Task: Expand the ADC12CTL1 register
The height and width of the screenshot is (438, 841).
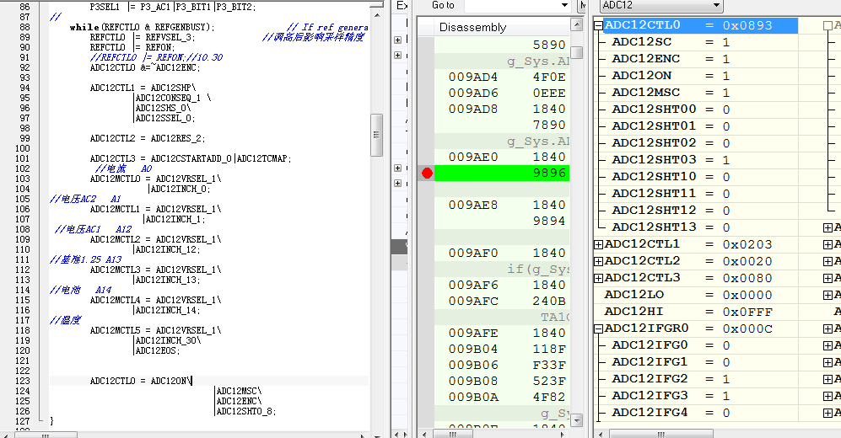Action: click(x=599, y=244)
